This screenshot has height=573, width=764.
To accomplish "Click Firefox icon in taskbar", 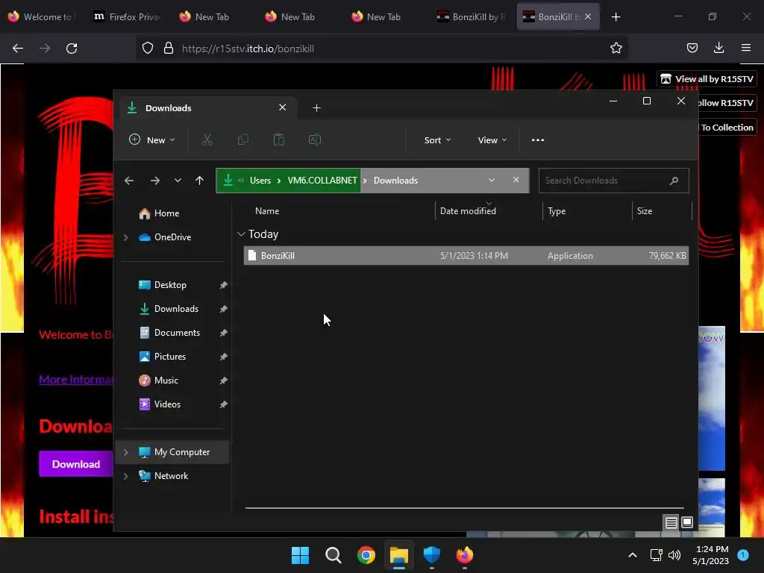I will (464, 555).
